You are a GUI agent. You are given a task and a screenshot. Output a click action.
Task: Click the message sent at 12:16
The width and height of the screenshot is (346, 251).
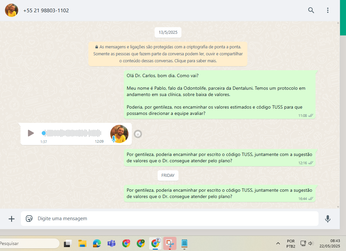coord(220,158)
